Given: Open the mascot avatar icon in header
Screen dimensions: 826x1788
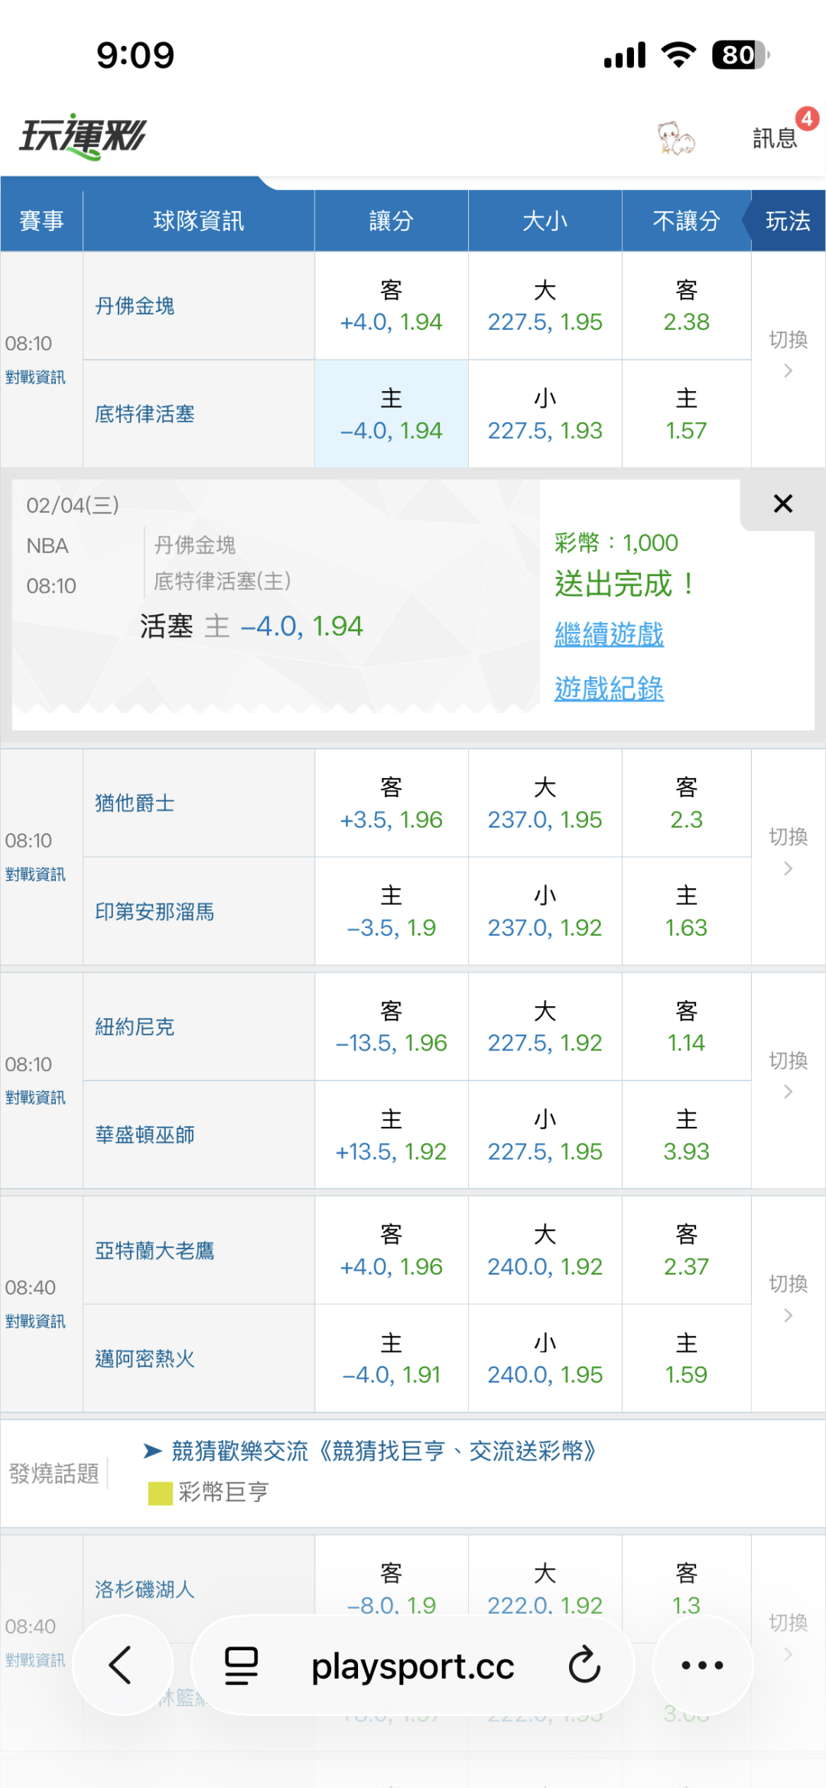Looking at the screenshot, I should pyautogui.click(x=676, y=138).
